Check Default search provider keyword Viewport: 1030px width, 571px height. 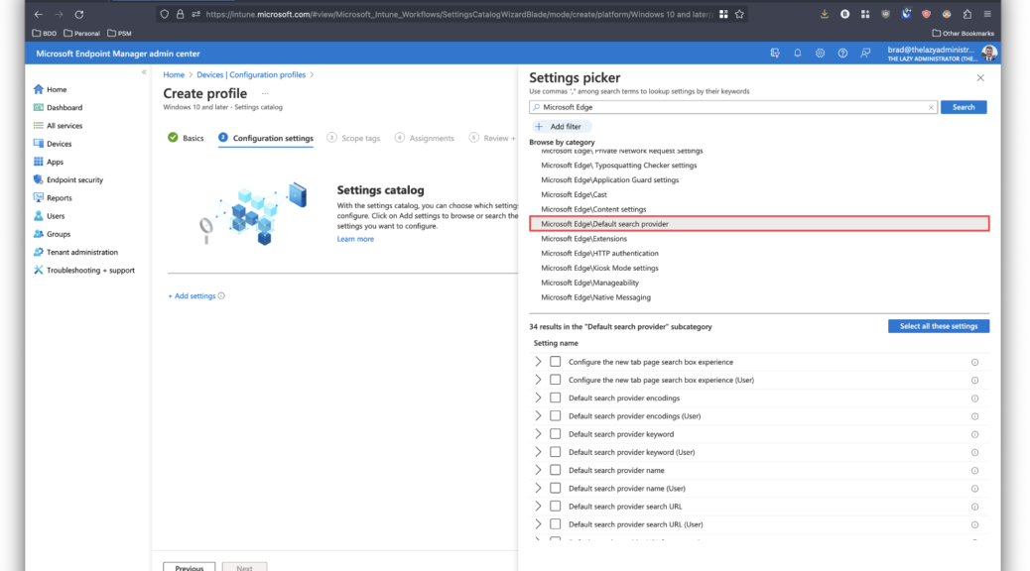point(555,434)
